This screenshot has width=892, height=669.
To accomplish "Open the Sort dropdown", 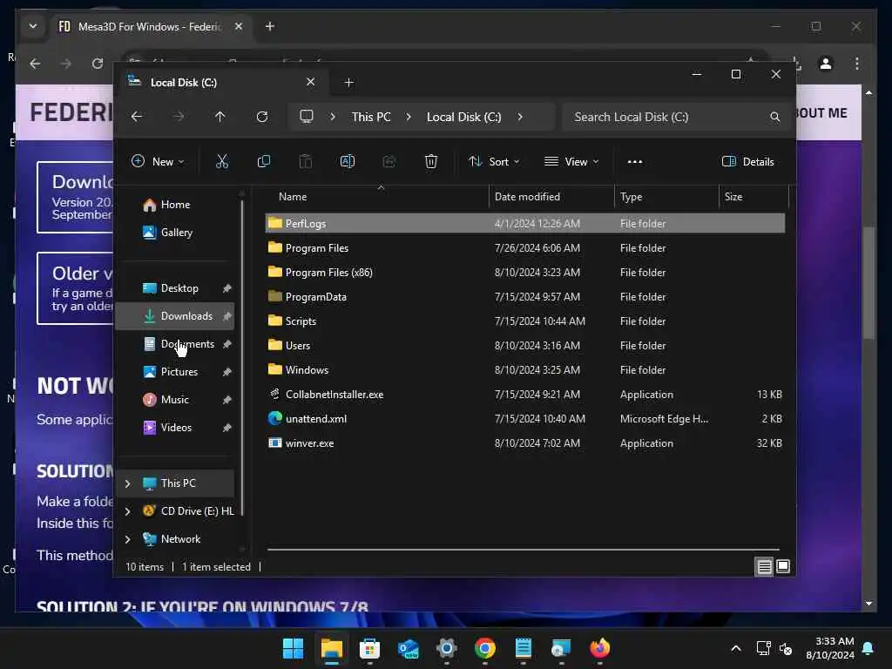I will coord(494,161).
